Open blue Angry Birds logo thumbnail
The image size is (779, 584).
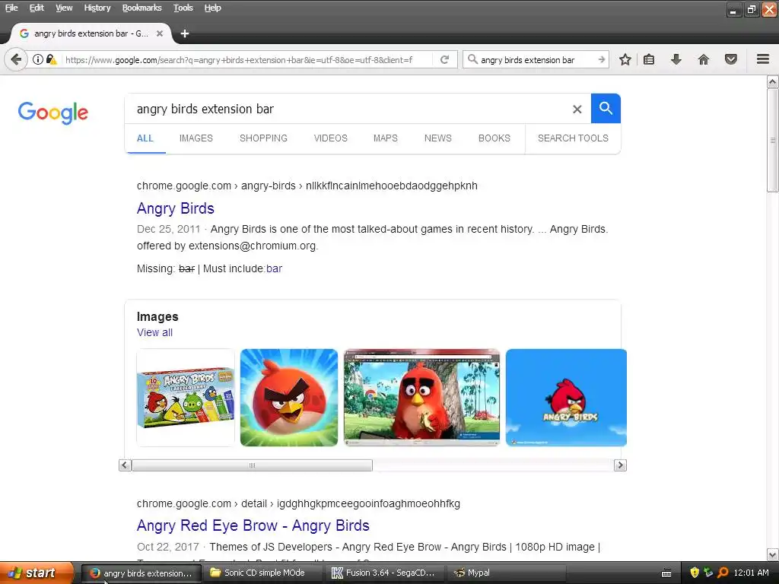566,397
